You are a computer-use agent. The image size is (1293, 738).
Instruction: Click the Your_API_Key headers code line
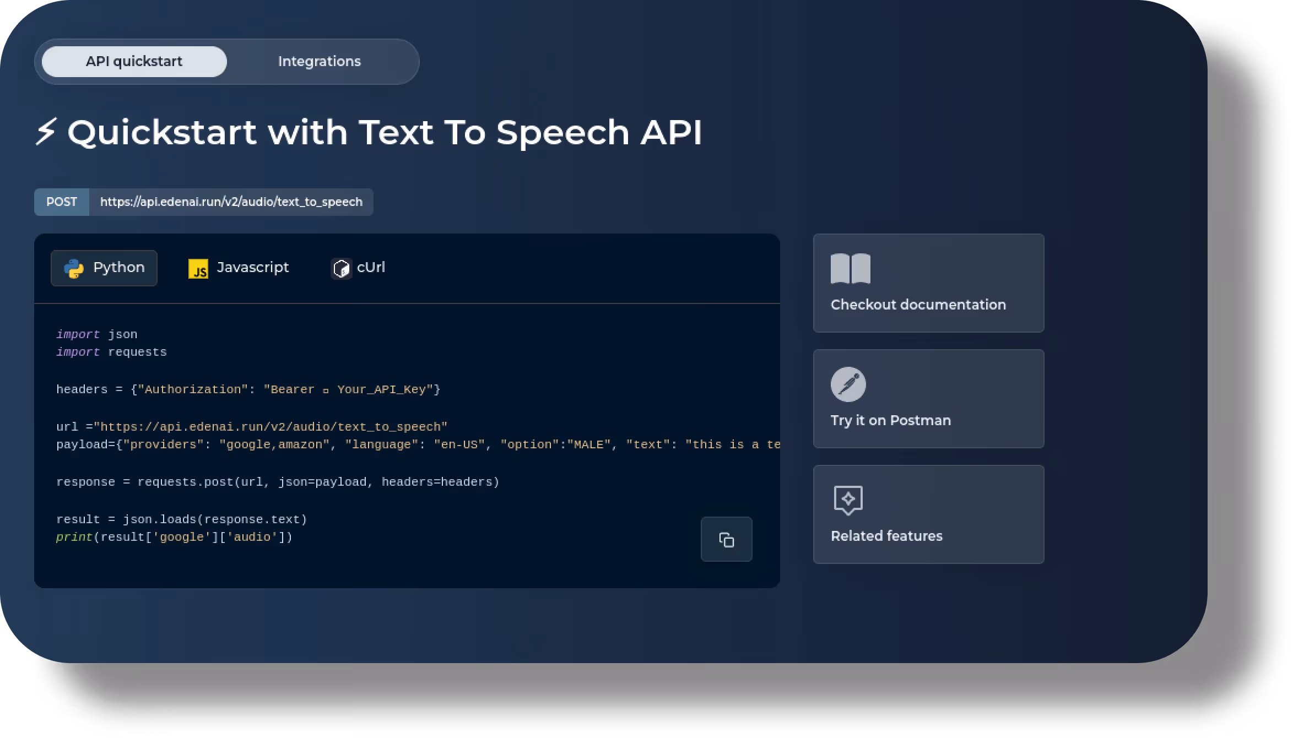[248, 390]
